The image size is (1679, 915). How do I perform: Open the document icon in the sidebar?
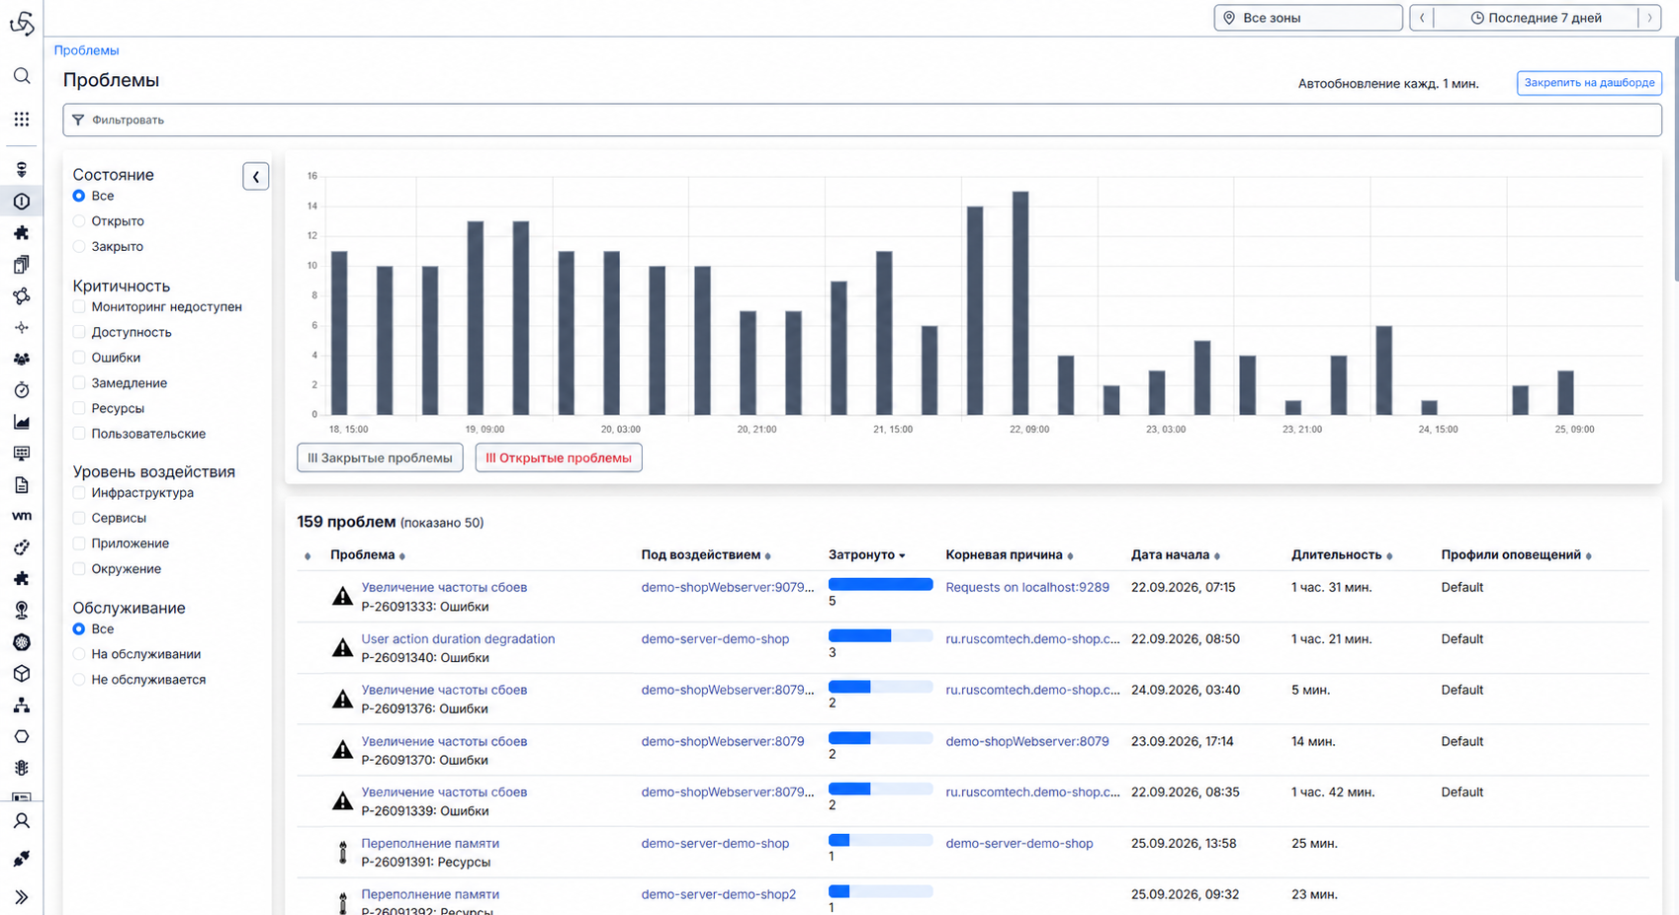tap(22, 485)
